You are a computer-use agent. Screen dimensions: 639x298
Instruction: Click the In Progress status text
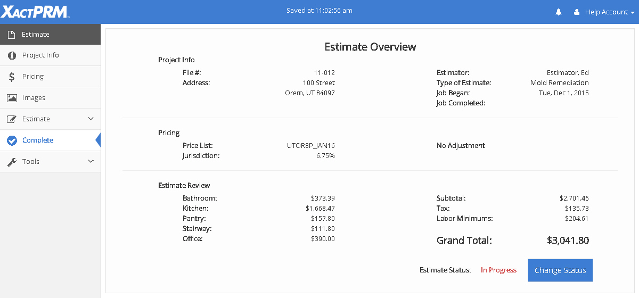tap(498, 270)
